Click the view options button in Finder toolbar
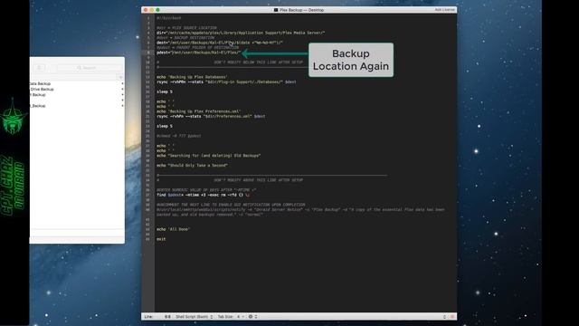Viewport: 579px width, 326px height. (39, 68)
